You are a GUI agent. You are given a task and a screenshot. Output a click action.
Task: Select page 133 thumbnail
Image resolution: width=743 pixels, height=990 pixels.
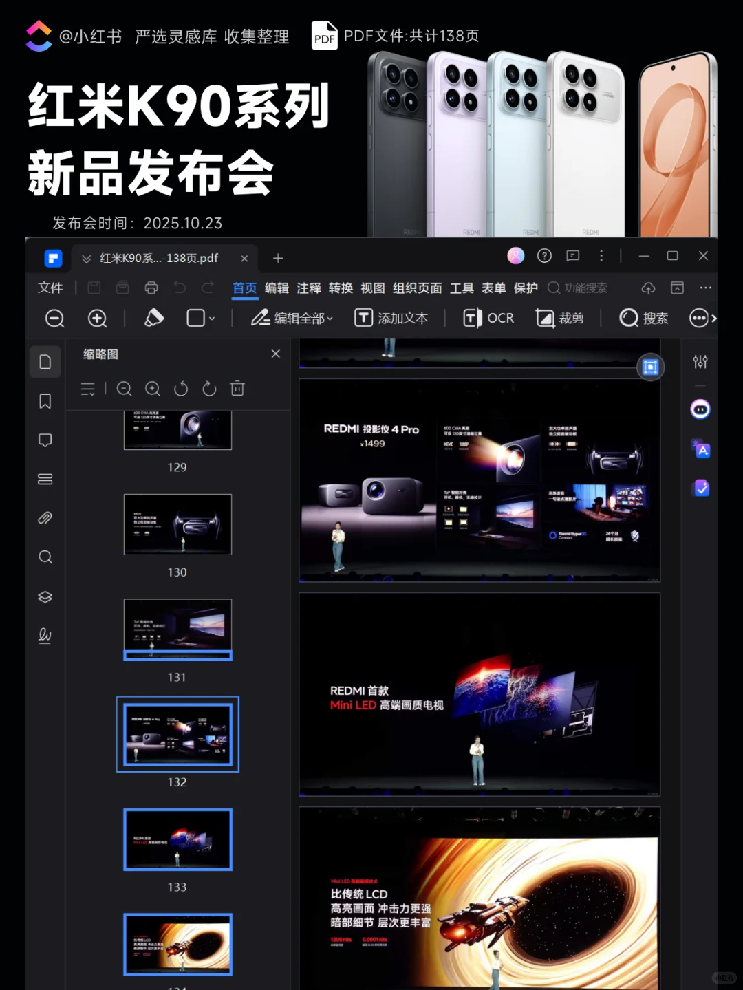pyautogui.click(x=177, y=839)
